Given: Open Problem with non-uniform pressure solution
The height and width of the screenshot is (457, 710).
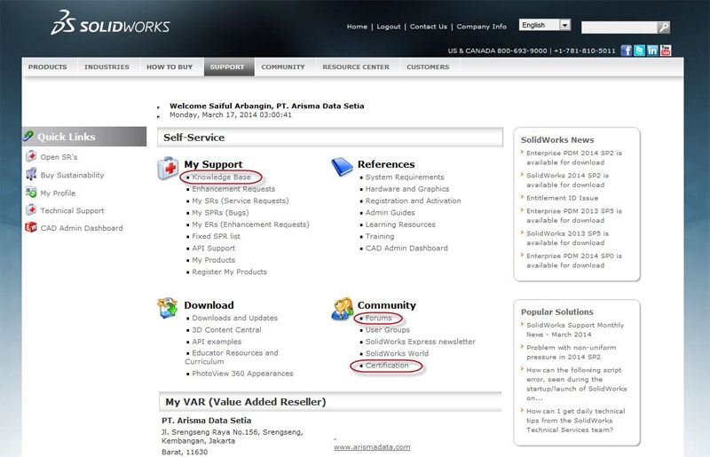Looking at the screenshot, I should [x=571, y=352].
